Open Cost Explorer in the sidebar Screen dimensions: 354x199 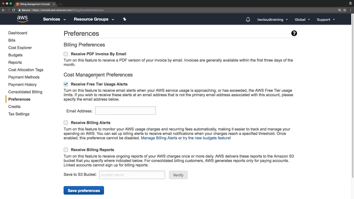[x=20, y=48]
